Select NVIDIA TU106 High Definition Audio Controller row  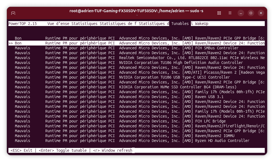pyautogui.click(x=137, y=63)
